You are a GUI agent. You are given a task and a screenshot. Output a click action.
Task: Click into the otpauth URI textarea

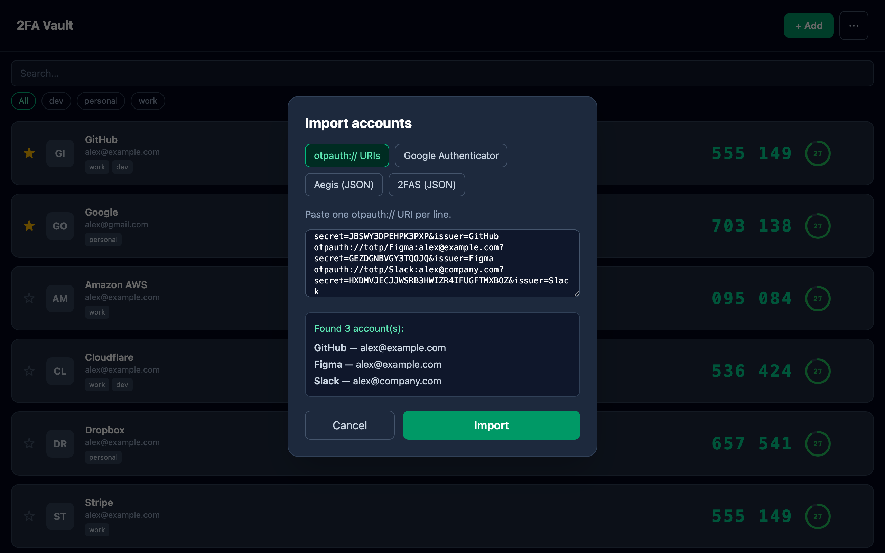(x=442, y=263)
